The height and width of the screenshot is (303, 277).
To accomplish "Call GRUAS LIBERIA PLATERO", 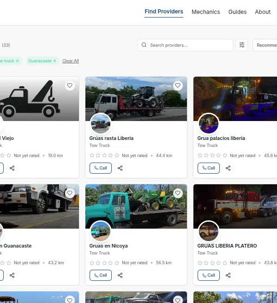I will coord(208,275).
